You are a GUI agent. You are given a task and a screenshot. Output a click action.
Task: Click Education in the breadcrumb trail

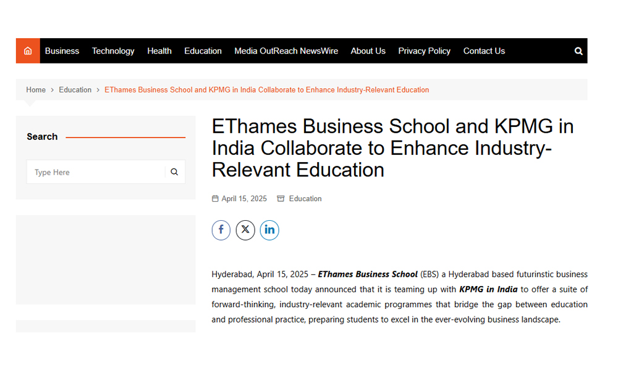(x=75, y=90)
